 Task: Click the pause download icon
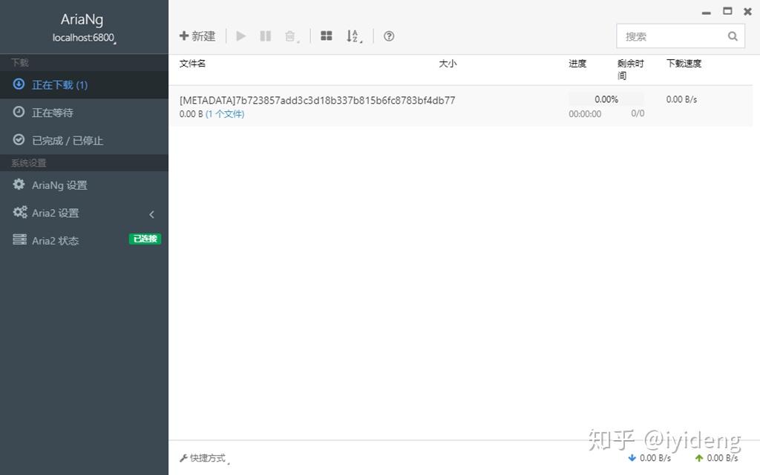(265, 36)
